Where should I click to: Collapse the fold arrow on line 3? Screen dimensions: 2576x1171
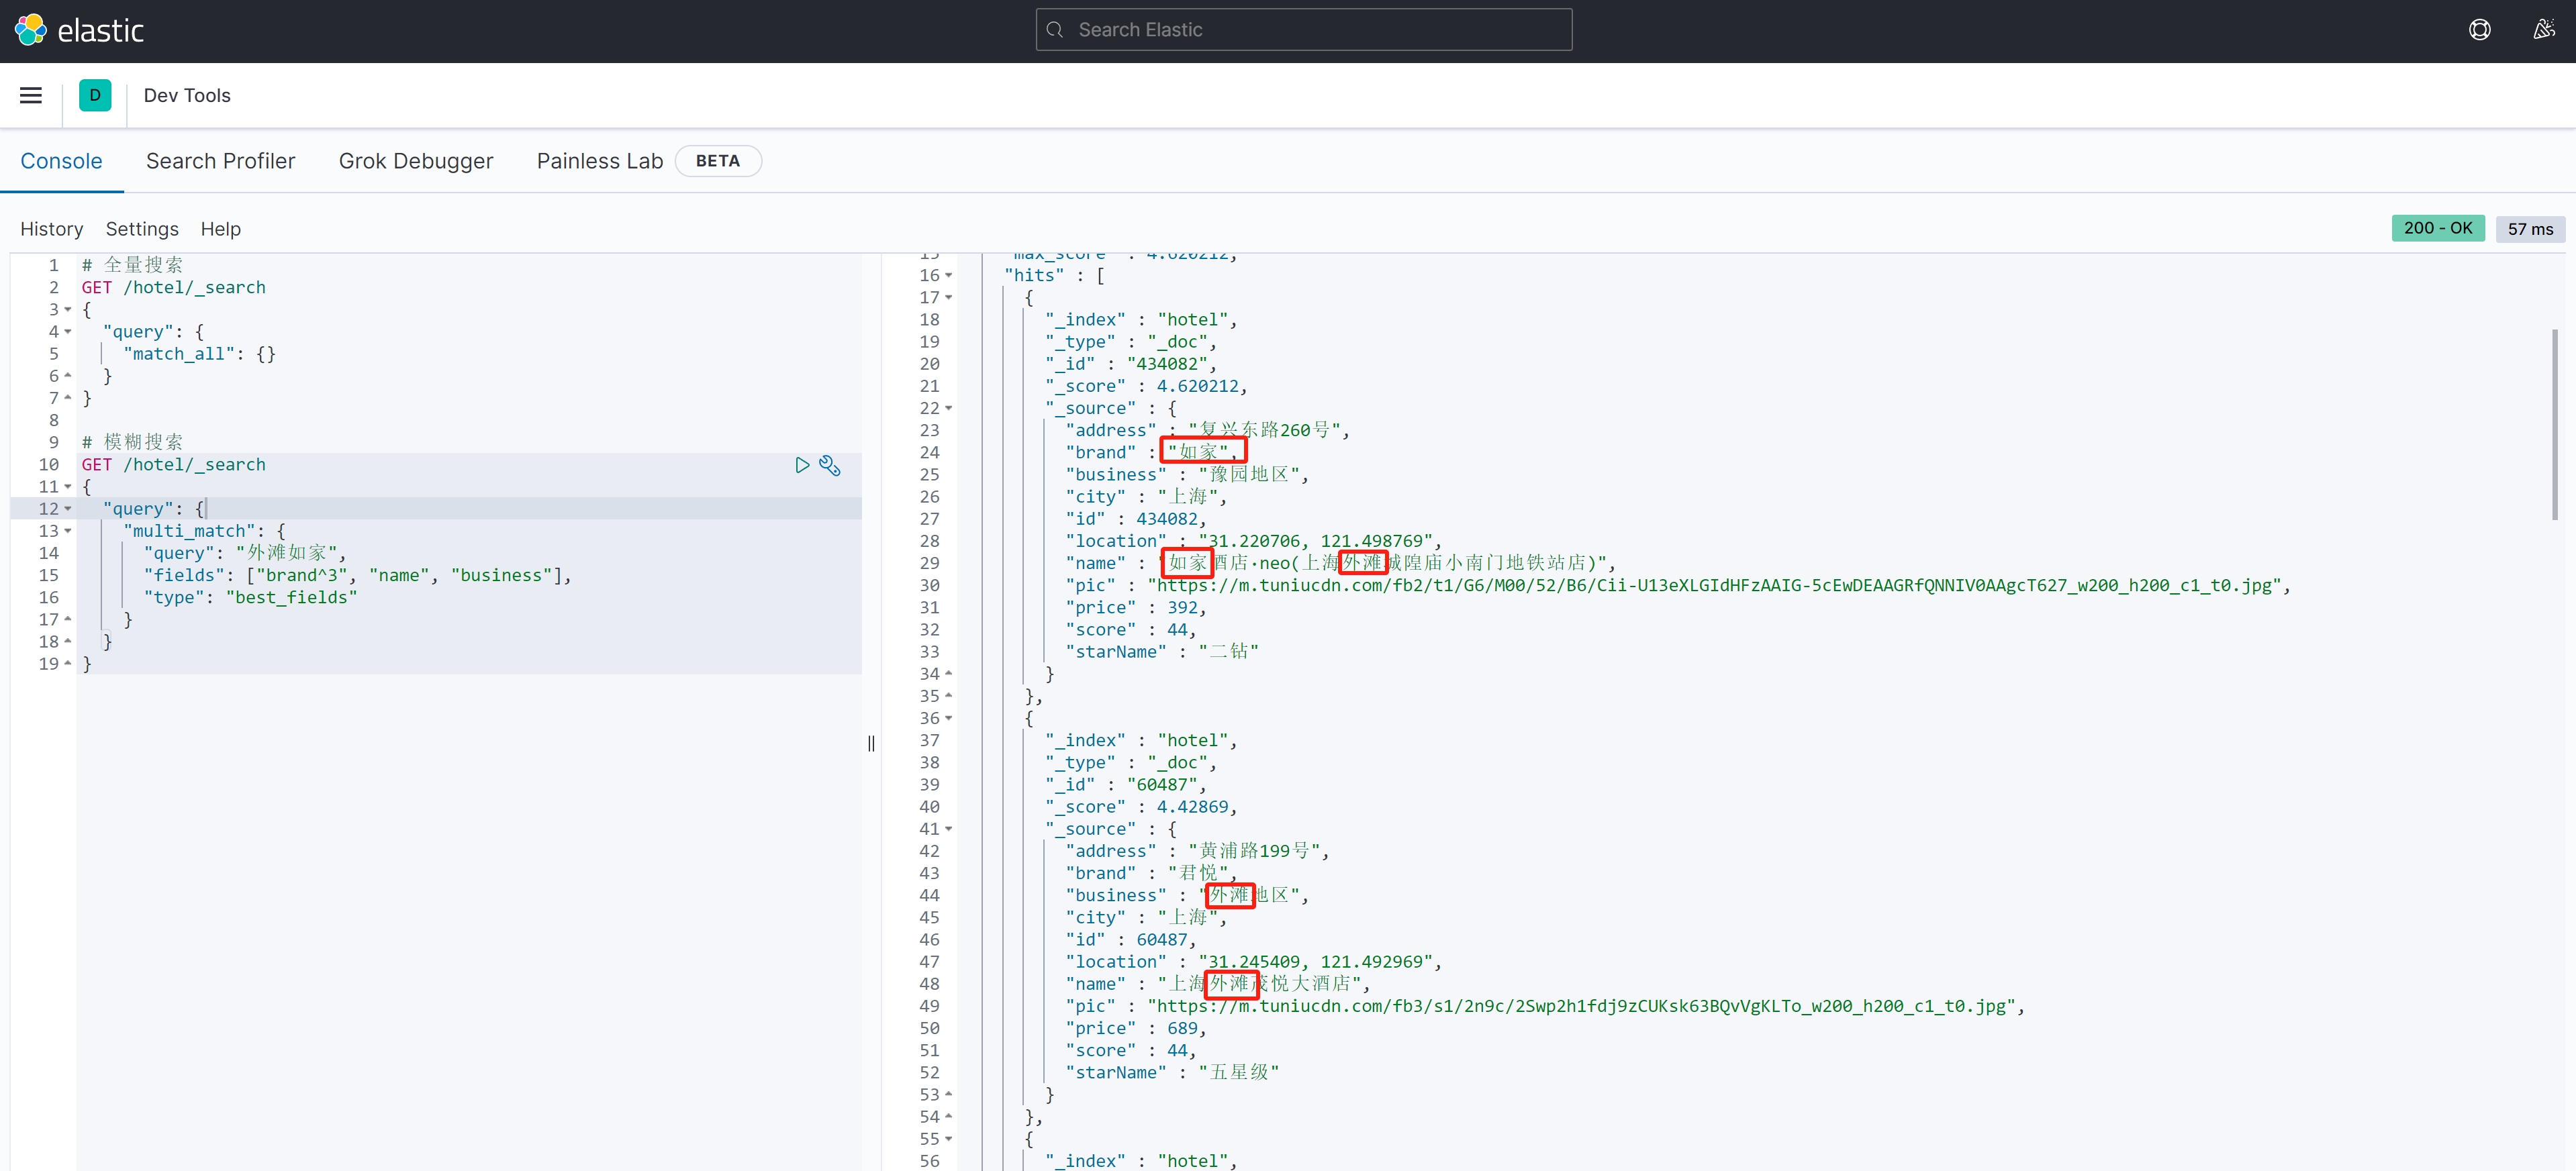[68, 310]
